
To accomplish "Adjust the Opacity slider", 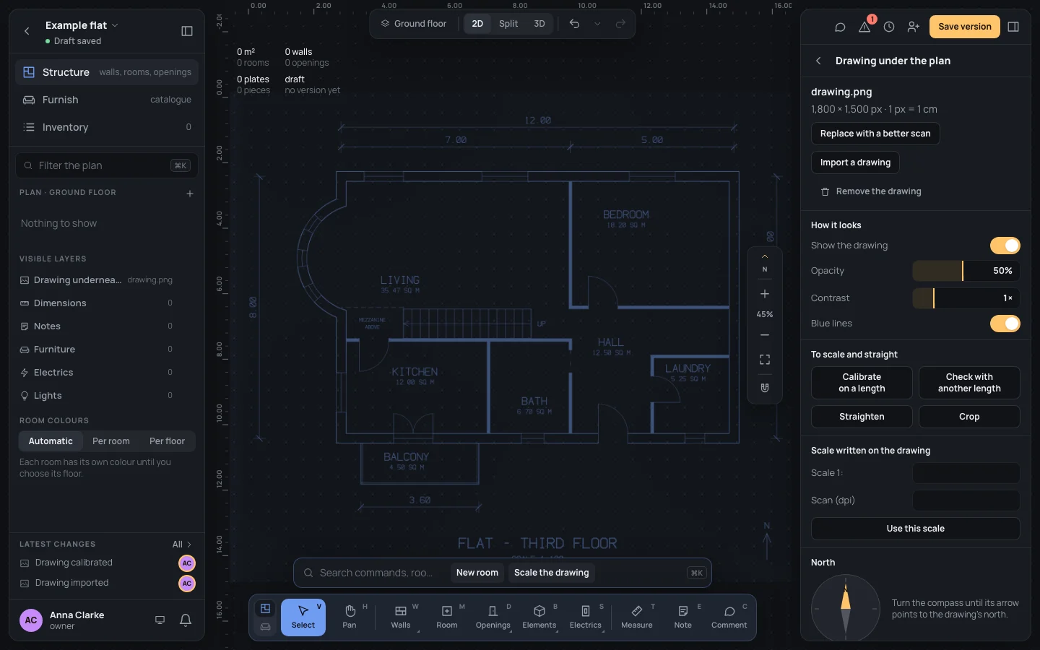I will click(x=966, y=271).
